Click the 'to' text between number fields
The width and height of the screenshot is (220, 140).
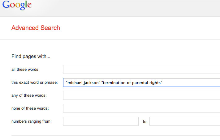pyautogui.click(x=145, y=122)
